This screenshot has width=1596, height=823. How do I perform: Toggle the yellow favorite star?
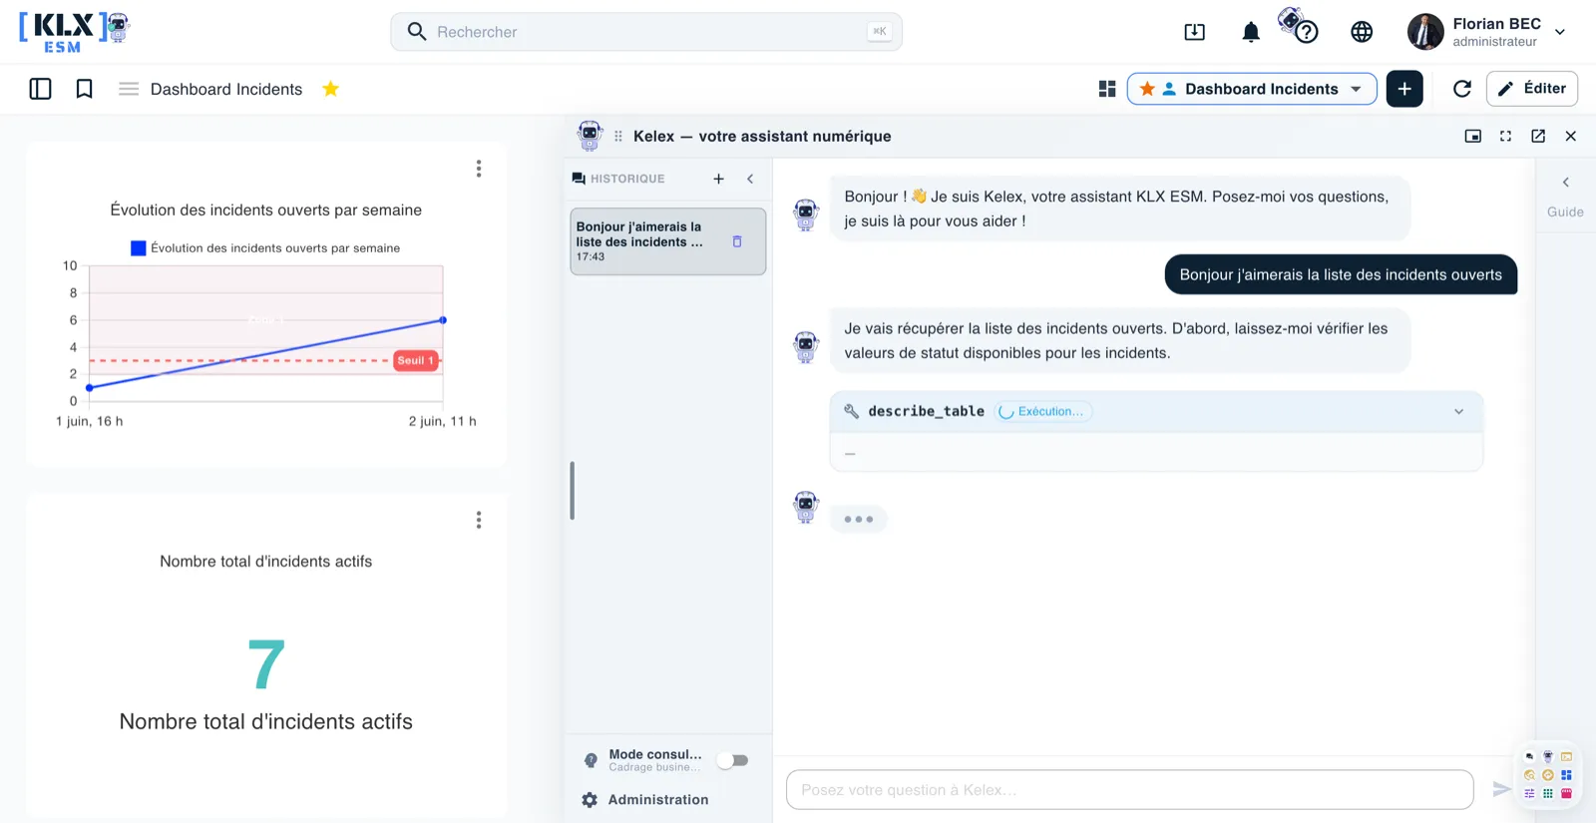(331, 89)
